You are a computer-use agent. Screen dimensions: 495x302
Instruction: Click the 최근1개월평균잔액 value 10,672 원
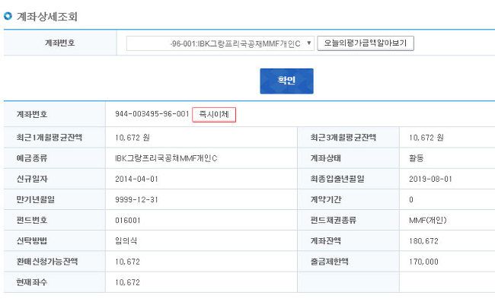(133, 138)
